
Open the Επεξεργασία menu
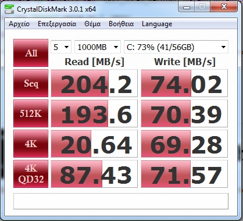click(57, 24)
